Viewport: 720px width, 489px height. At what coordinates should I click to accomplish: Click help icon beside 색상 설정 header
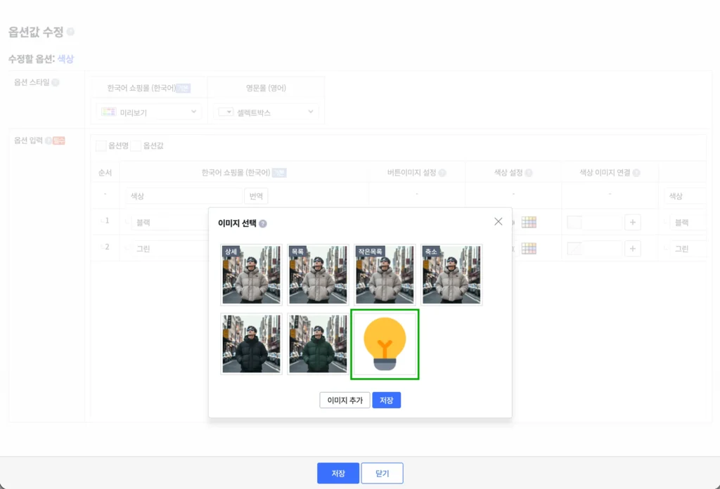[x=529, y=173]
